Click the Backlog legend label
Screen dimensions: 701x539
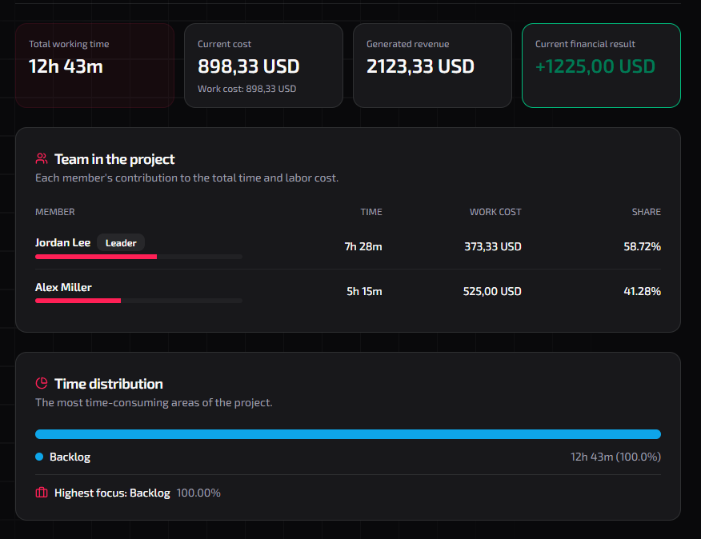point(70,457)
